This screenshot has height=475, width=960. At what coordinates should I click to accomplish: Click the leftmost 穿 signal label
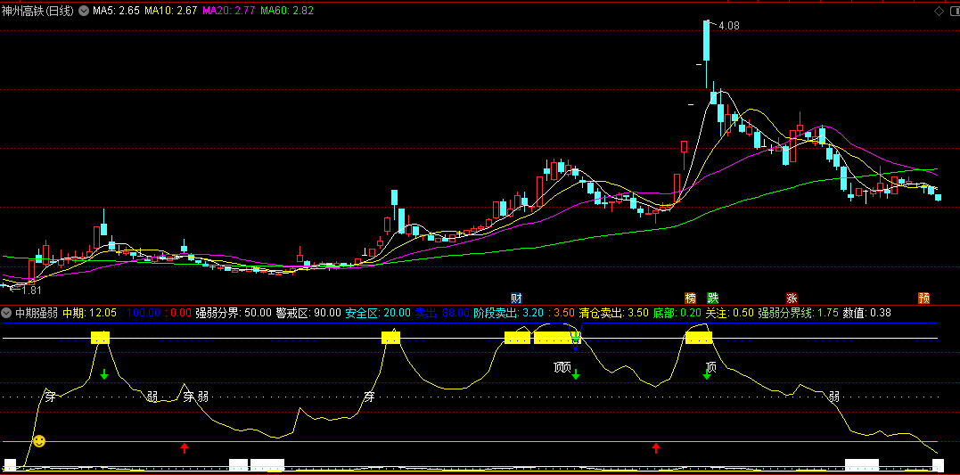tap(50, 397)
